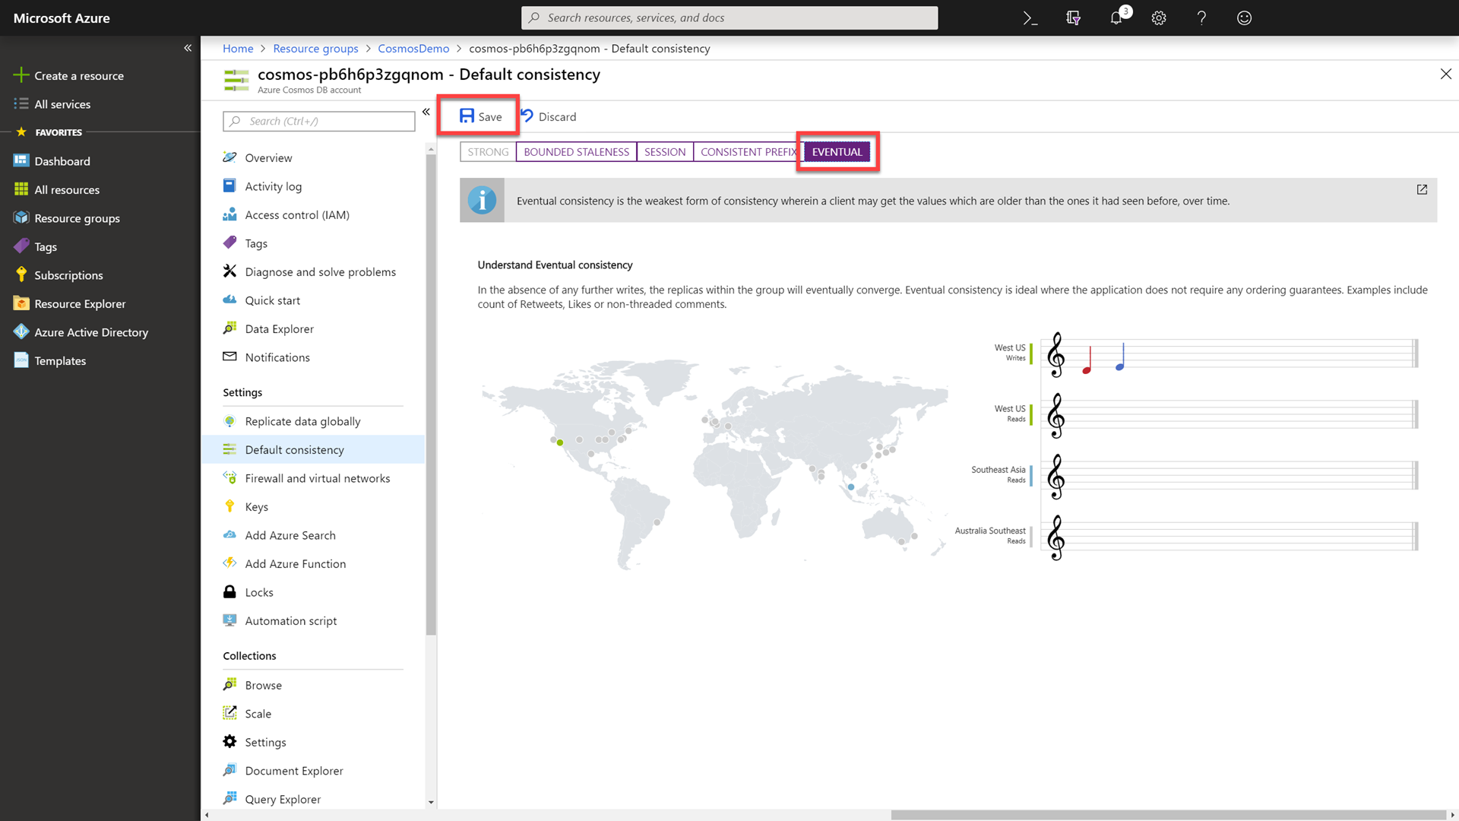Select STRONG consistency level tab

(x=488, y=151)
